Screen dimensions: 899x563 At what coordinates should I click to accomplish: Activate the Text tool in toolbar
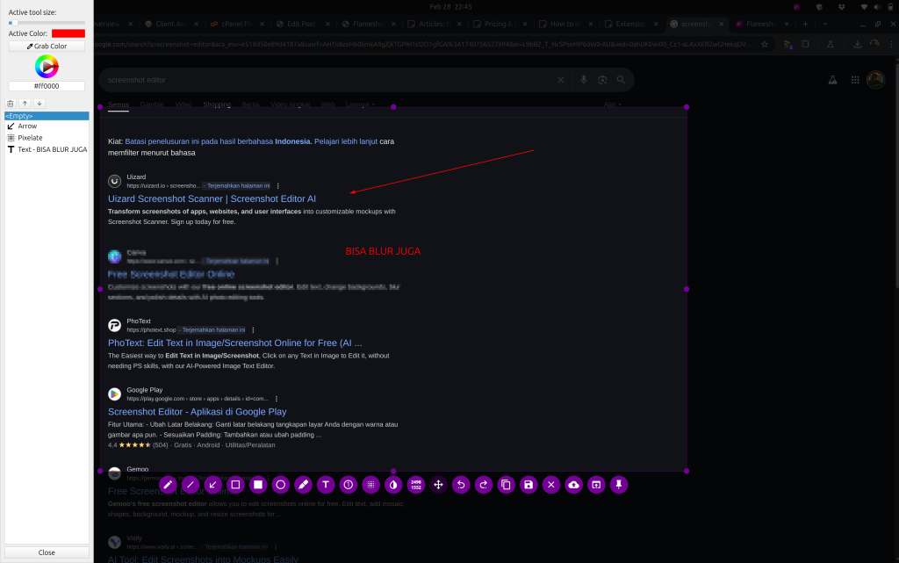326,484
